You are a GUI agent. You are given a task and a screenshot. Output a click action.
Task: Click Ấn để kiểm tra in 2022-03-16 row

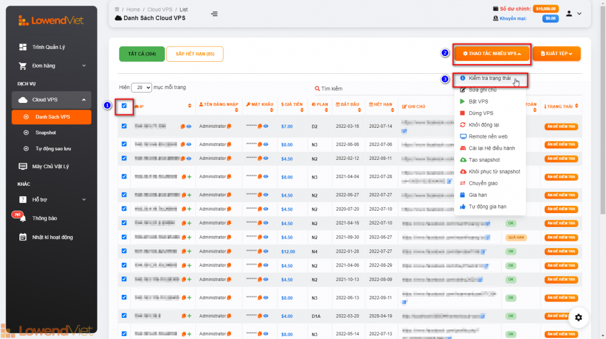[x=561, y=127]
